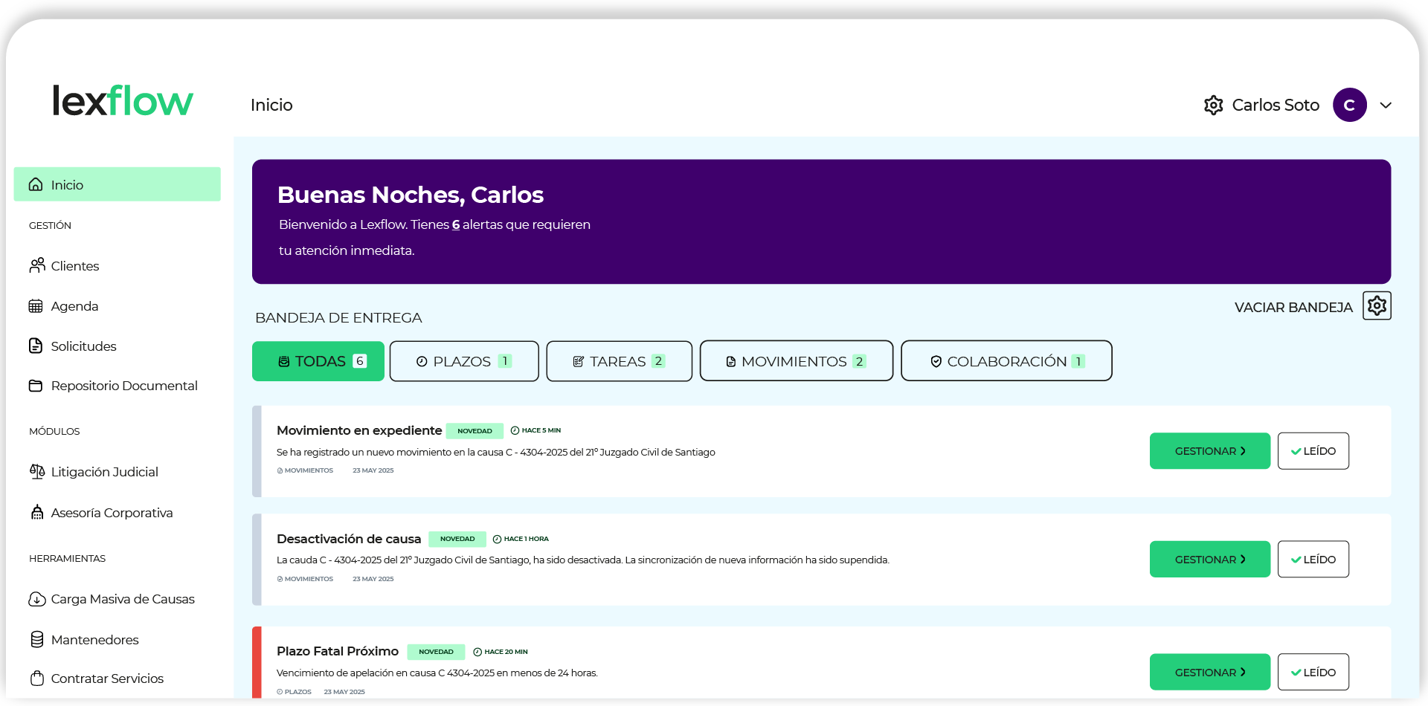Click the purple C profile avatar
The height and width of the screenshot is (706, 1428).
pos(1349,106)
